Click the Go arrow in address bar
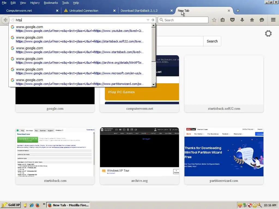This screenshot has height=209, width=279. click(153, 20)
